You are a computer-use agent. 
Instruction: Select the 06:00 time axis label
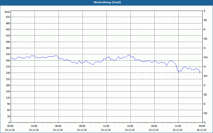(59, 126)
